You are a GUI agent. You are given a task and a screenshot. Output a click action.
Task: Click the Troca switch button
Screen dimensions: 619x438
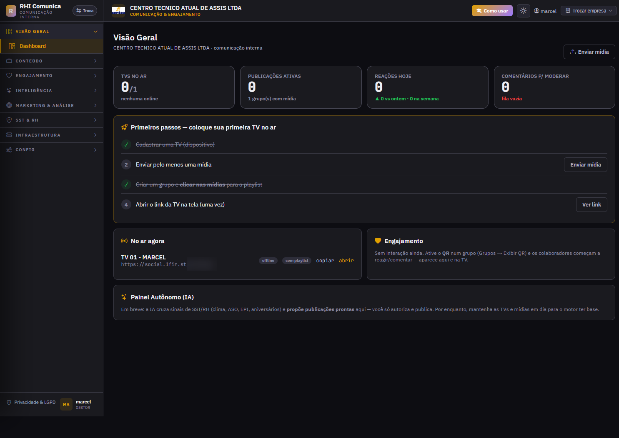85,11
